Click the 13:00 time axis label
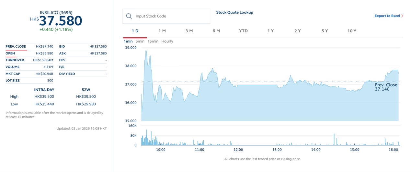 [277, 150]
